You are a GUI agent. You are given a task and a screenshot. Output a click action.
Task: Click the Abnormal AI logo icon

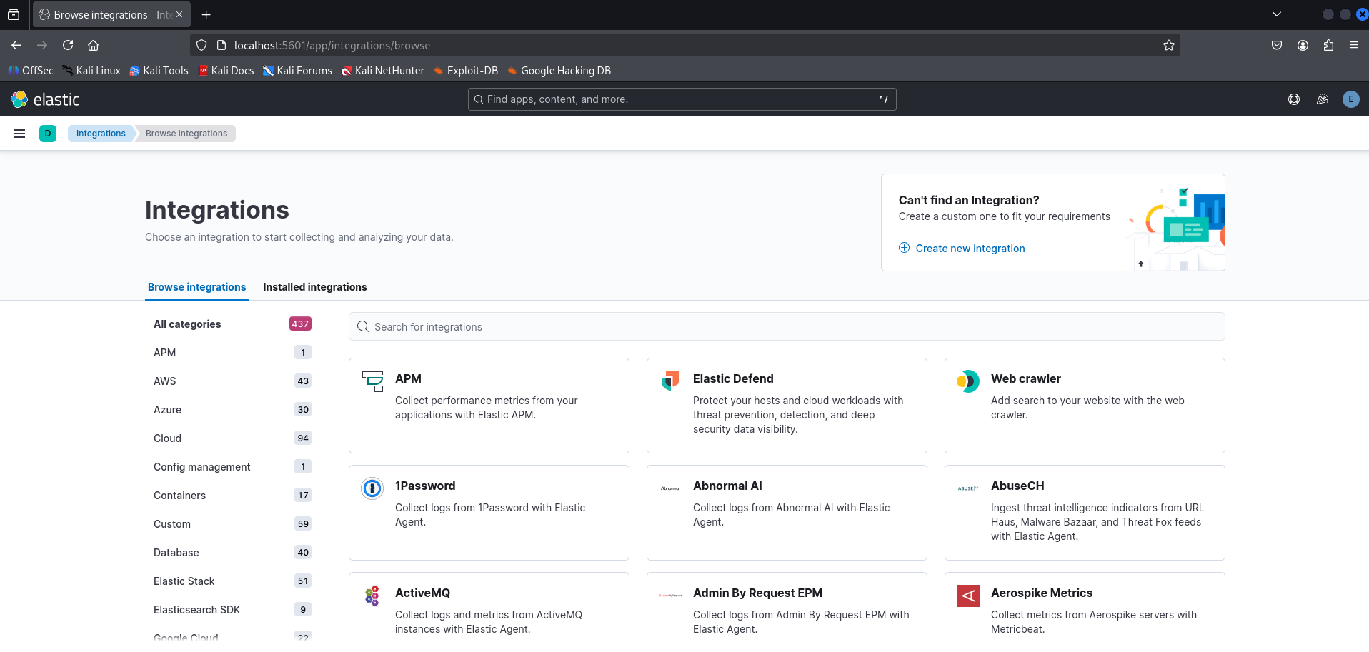coord(670,488)
